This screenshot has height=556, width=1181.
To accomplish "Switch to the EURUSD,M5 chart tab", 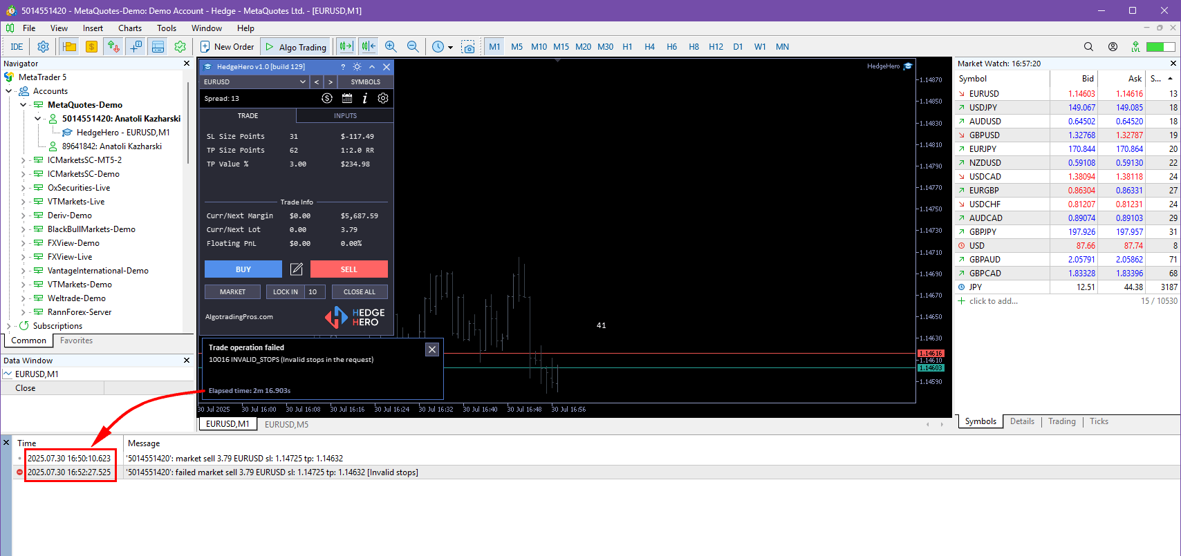I will point(286,425).
